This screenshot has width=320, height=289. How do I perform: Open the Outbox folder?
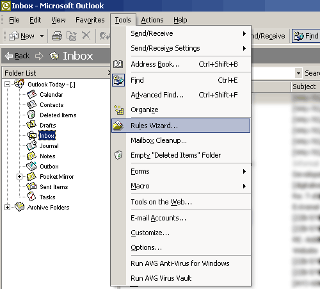pos(49,167)
